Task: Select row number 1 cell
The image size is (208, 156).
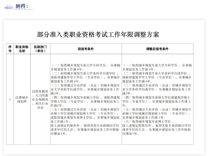Action: click(x=10, y=99)
